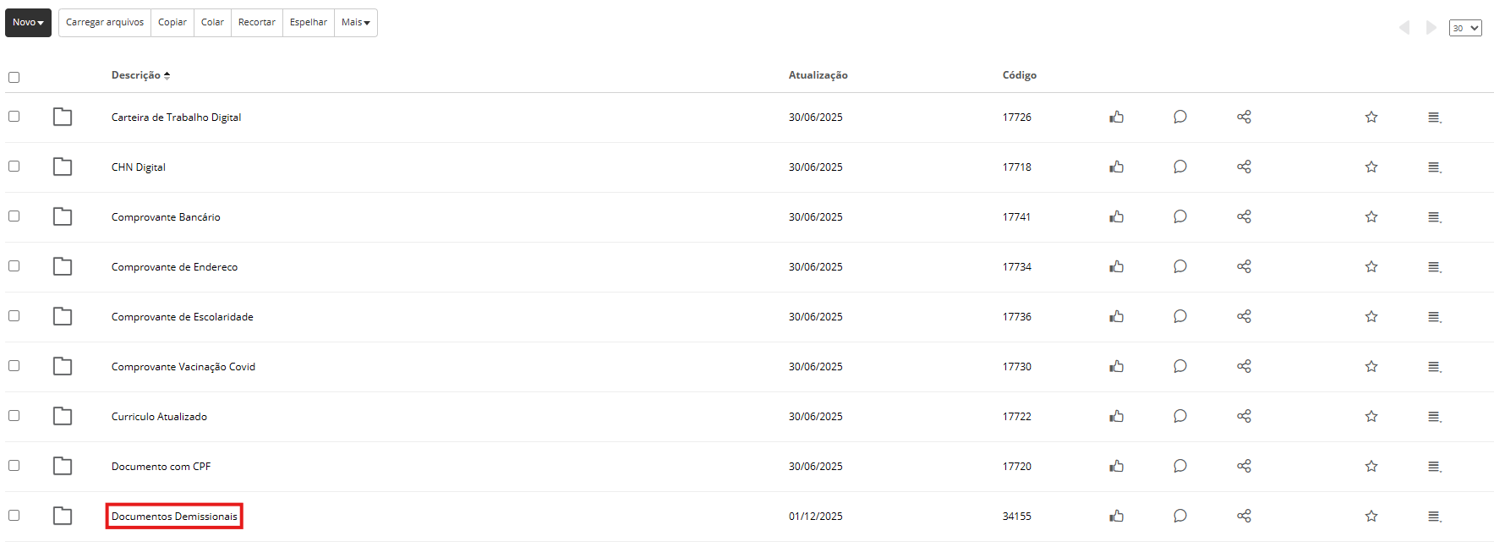Open the Novo dropdown button
The height and width of the screenshot is (547, 1494).
(28, 23)
